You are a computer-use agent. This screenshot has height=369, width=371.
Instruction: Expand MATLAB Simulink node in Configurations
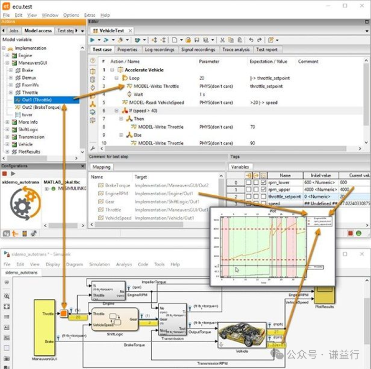point(47,189)
